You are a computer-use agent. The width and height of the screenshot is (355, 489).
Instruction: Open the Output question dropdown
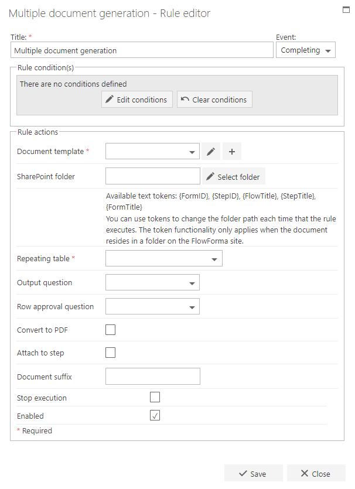pyautogui.click(x=152, y=282)
